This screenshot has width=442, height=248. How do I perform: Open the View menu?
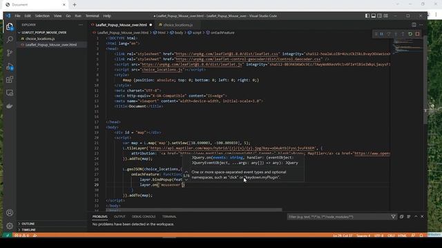pos(57,16)
